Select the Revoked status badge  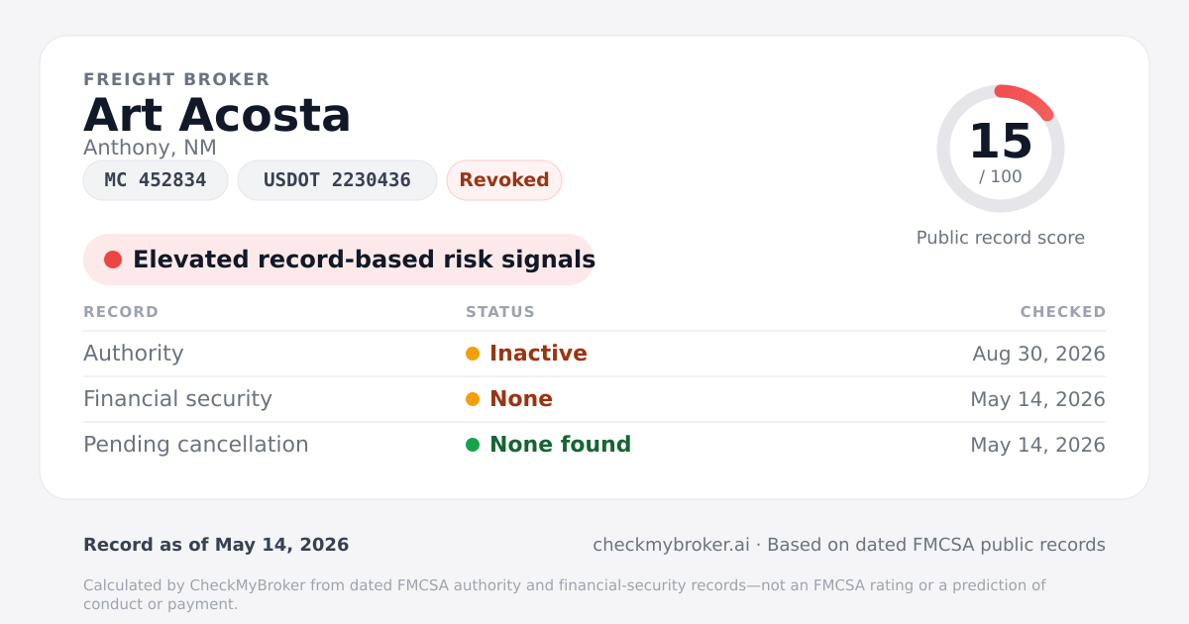(504, 180)
